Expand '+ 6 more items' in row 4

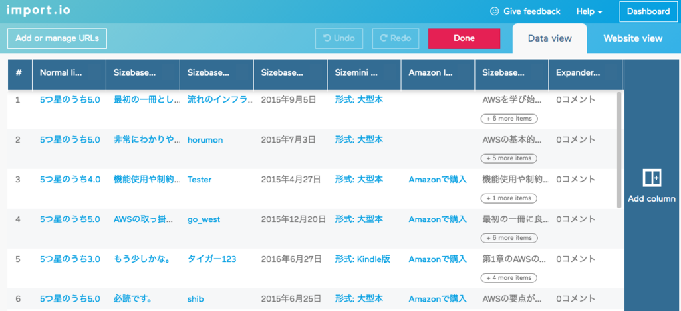(x=509, y=238)
